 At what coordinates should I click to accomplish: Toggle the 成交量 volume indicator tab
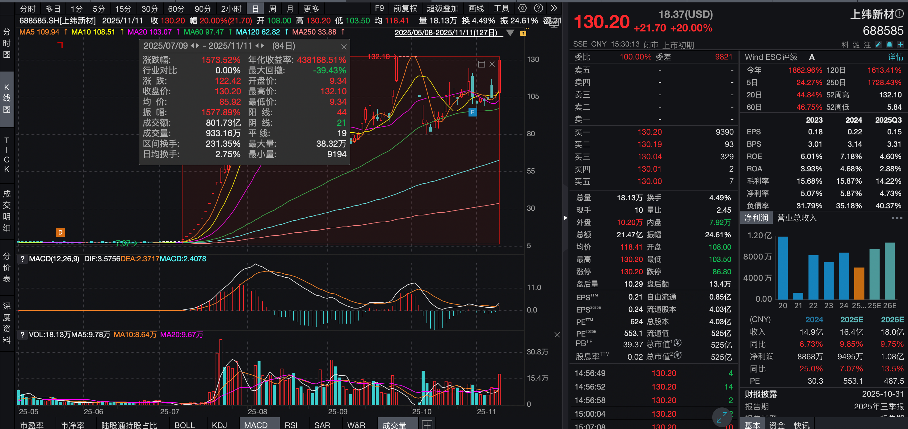pos(394,425)
